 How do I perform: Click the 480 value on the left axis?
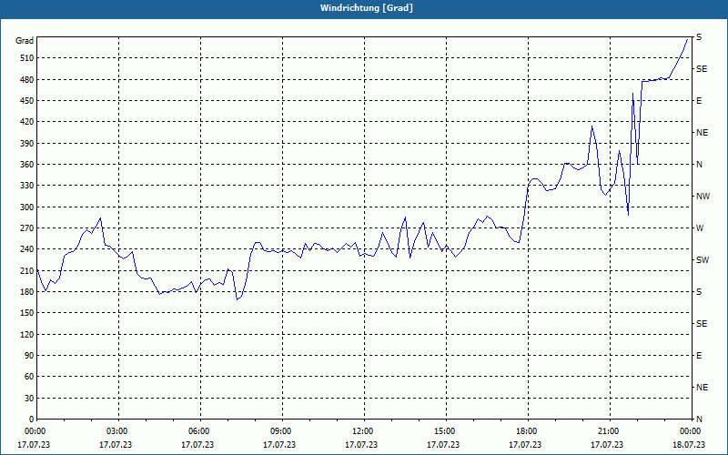click(26, 79)
